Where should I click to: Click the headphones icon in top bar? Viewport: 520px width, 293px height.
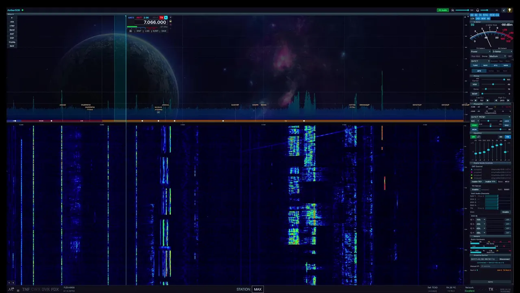[x=477, y=10]
